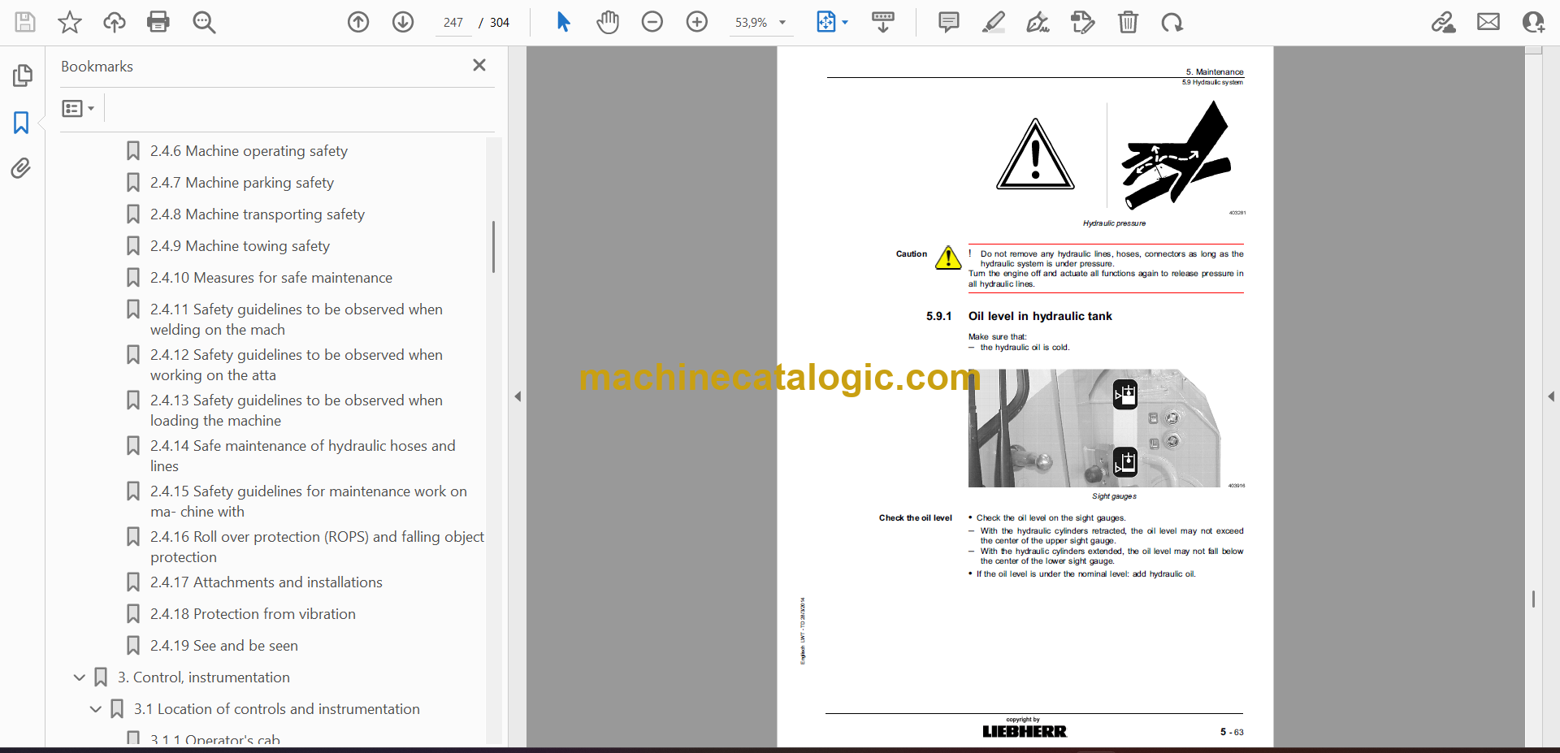
Task: Open bookmark 2.4.13 loading the machine
Action: pyautogui.click(x=297, y=410)
